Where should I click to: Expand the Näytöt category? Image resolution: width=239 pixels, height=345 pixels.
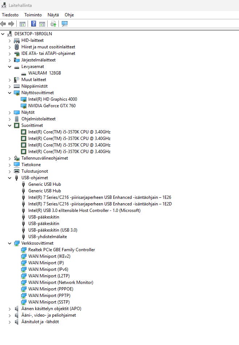10,112
